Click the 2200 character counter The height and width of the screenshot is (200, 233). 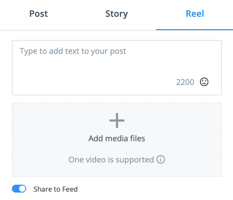(x=185, y=82)
